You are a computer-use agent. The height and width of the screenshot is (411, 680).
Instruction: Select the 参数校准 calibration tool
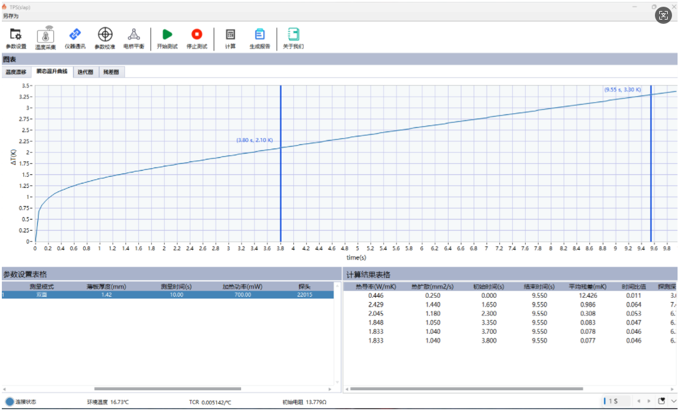click(105, 38)
